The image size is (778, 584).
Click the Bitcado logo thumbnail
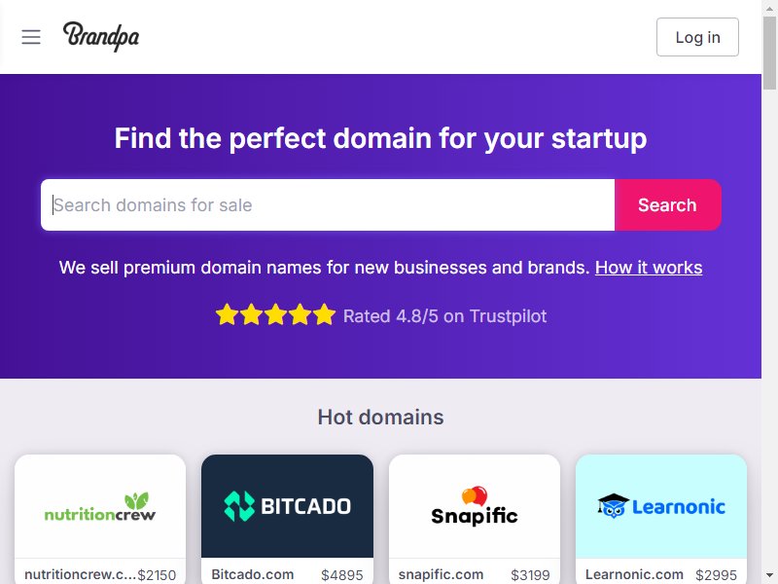pyautogui.click(x=287, y=505)
